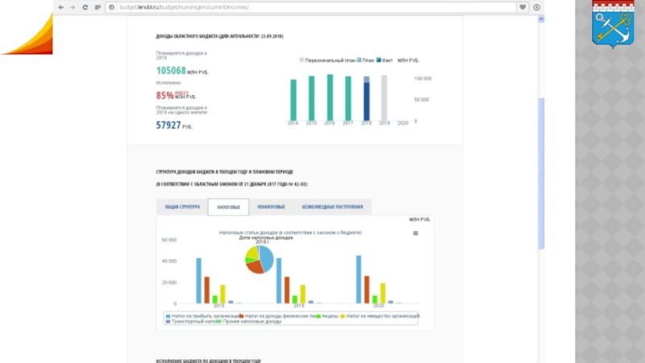The height and width of the screenshot is (363, 645).
Task: Click the yellow 2019 property tax bar
Action: (303, 294)
